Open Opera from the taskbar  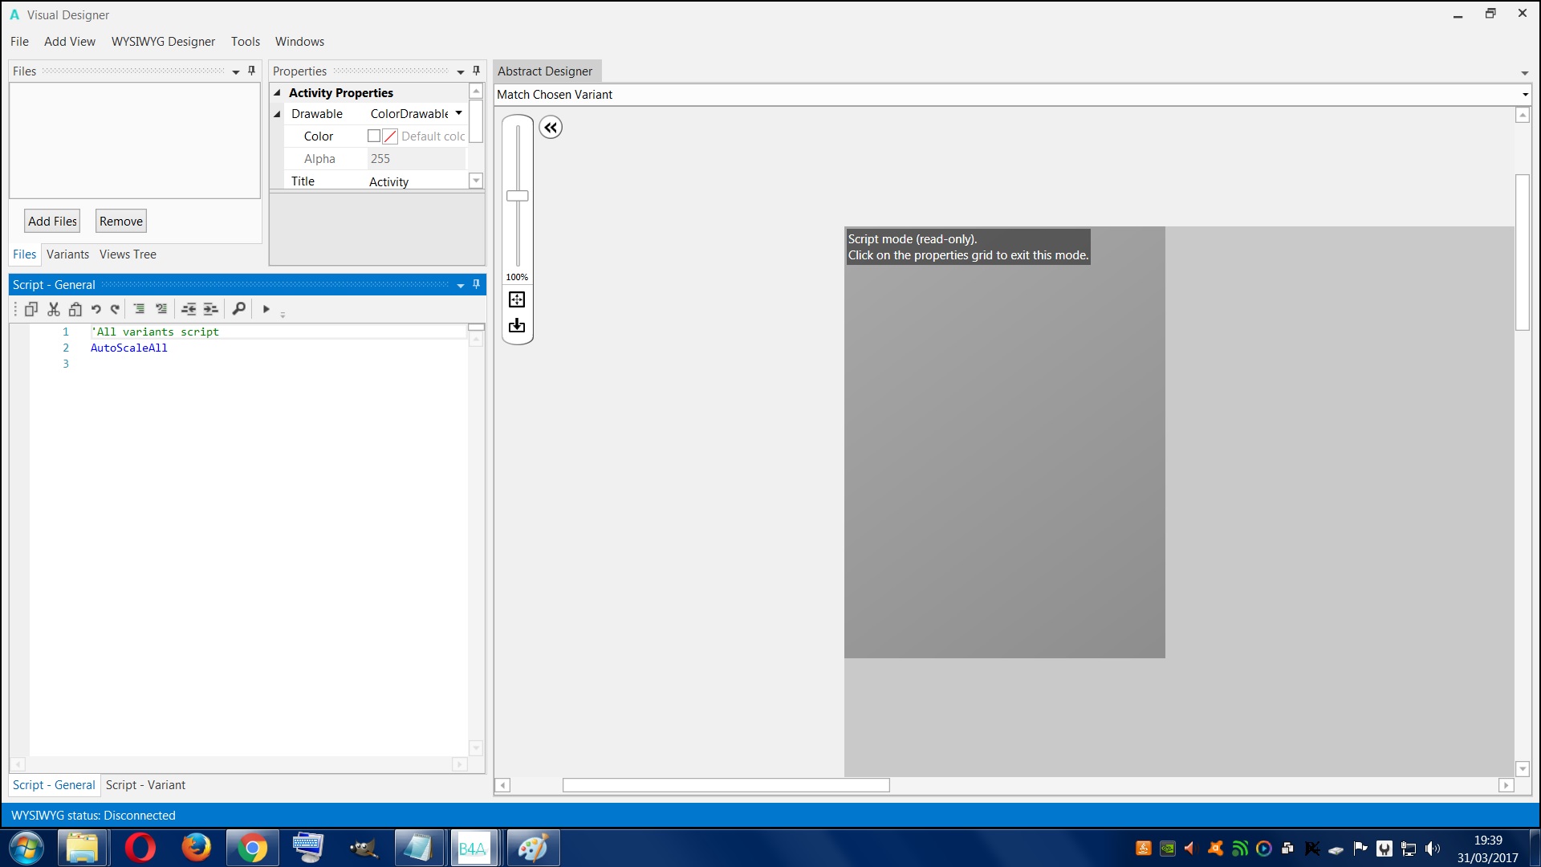(x=140, y=848)
